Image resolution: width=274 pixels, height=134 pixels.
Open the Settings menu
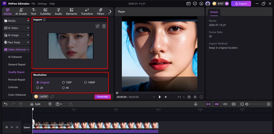point(42,4)
